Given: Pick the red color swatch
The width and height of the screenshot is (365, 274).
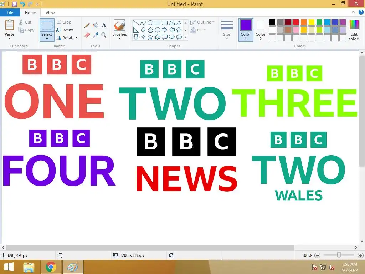Looking at the screenshot, I should pos(296,22).
